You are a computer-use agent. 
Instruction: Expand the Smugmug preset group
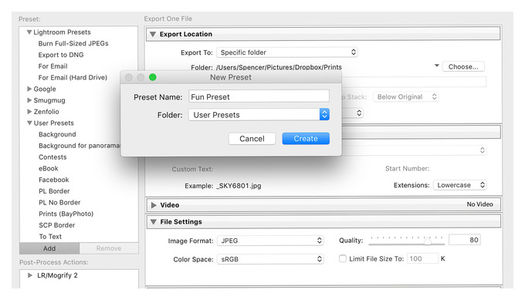tap(29, 100)
